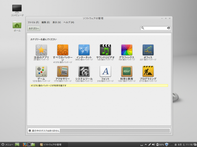
Task: Open the すべてのパッケージ all packages category
Action: click(x=63, y=50)
